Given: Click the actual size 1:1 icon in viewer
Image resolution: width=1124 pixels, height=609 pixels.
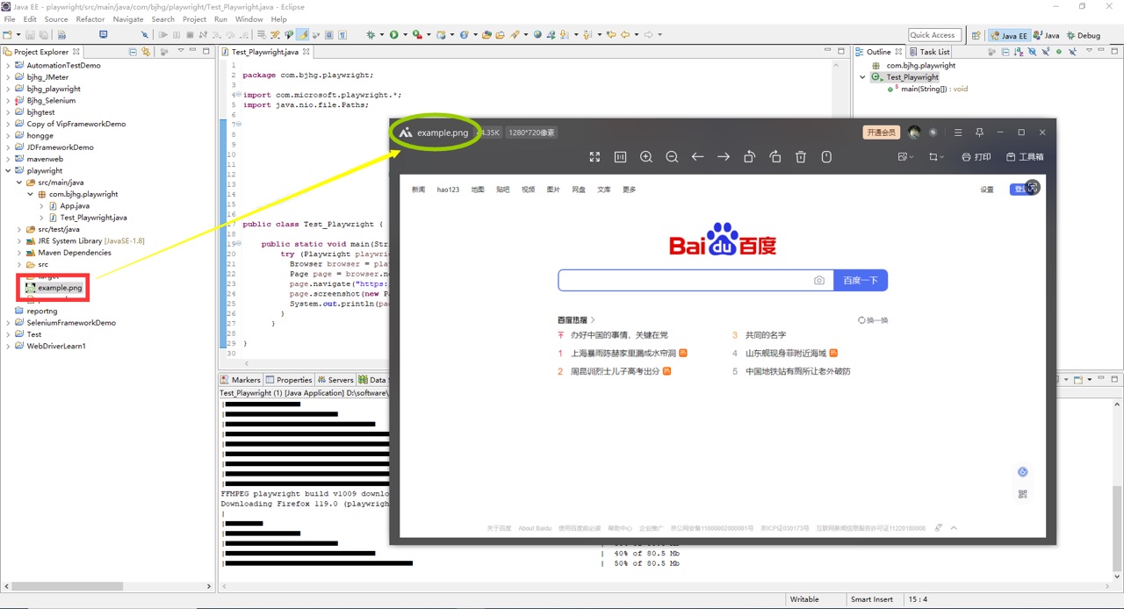Looking at the screenshot, I should click(x=620, y=157).
